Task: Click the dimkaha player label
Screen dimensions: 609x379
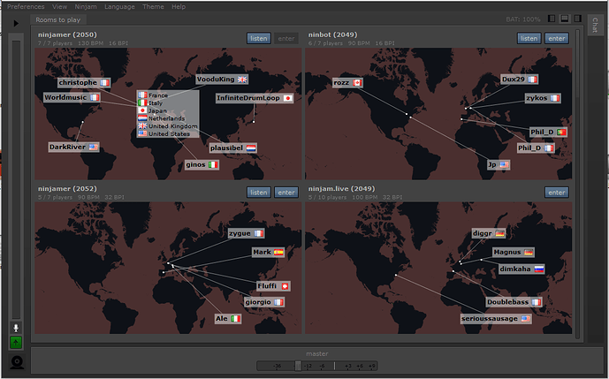Action: (521, 269)
